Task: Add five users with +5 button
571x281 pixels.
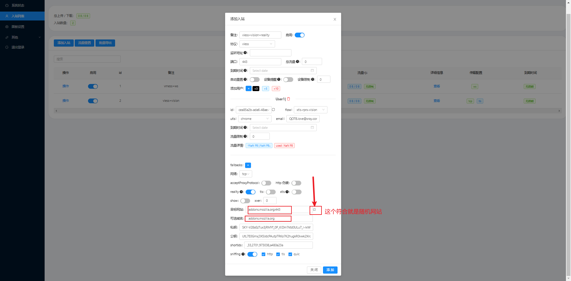Action: 266,89
